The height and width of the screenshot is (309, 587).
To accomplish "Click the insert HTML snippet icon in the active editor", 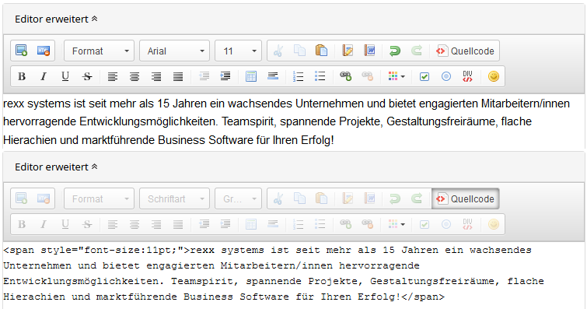I will click(44, 51).
